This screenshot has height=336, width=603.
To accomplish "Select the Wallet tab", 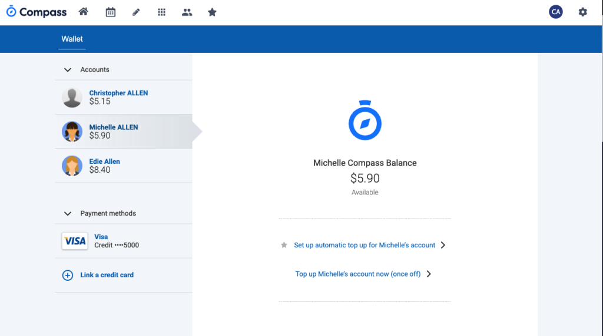I will click(72, 39).
